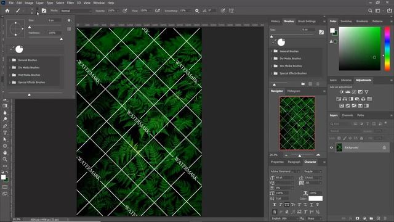Open the Image menu

pos(29,2)
